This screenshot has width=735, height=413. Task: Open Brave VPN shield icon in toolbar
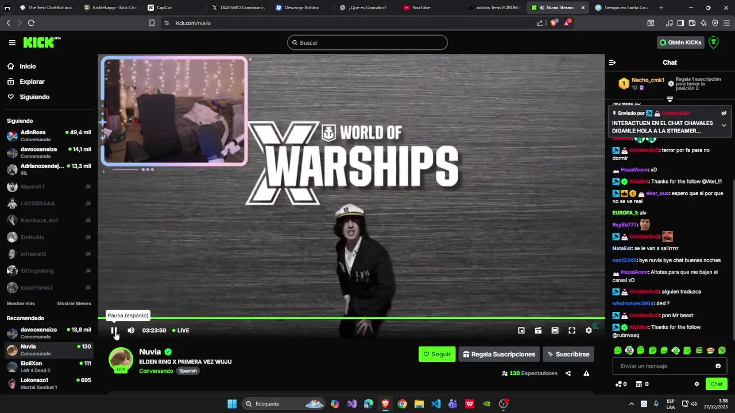715,23
